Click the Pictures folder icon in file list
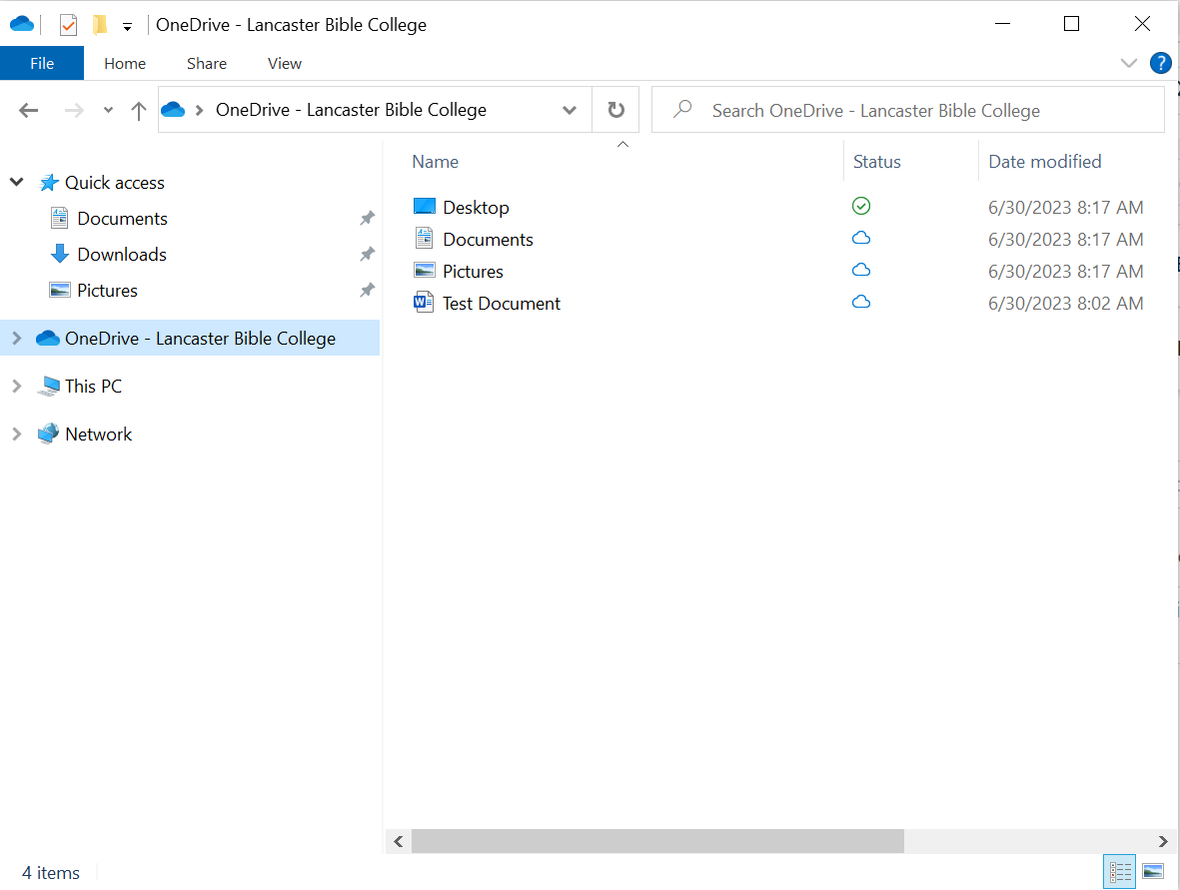This screenshot has width=1180, height=890. point(425,270)
